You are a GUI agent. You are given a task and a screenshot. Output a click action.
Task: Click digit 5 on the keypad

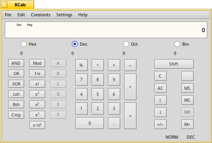(x=98, y=94)
